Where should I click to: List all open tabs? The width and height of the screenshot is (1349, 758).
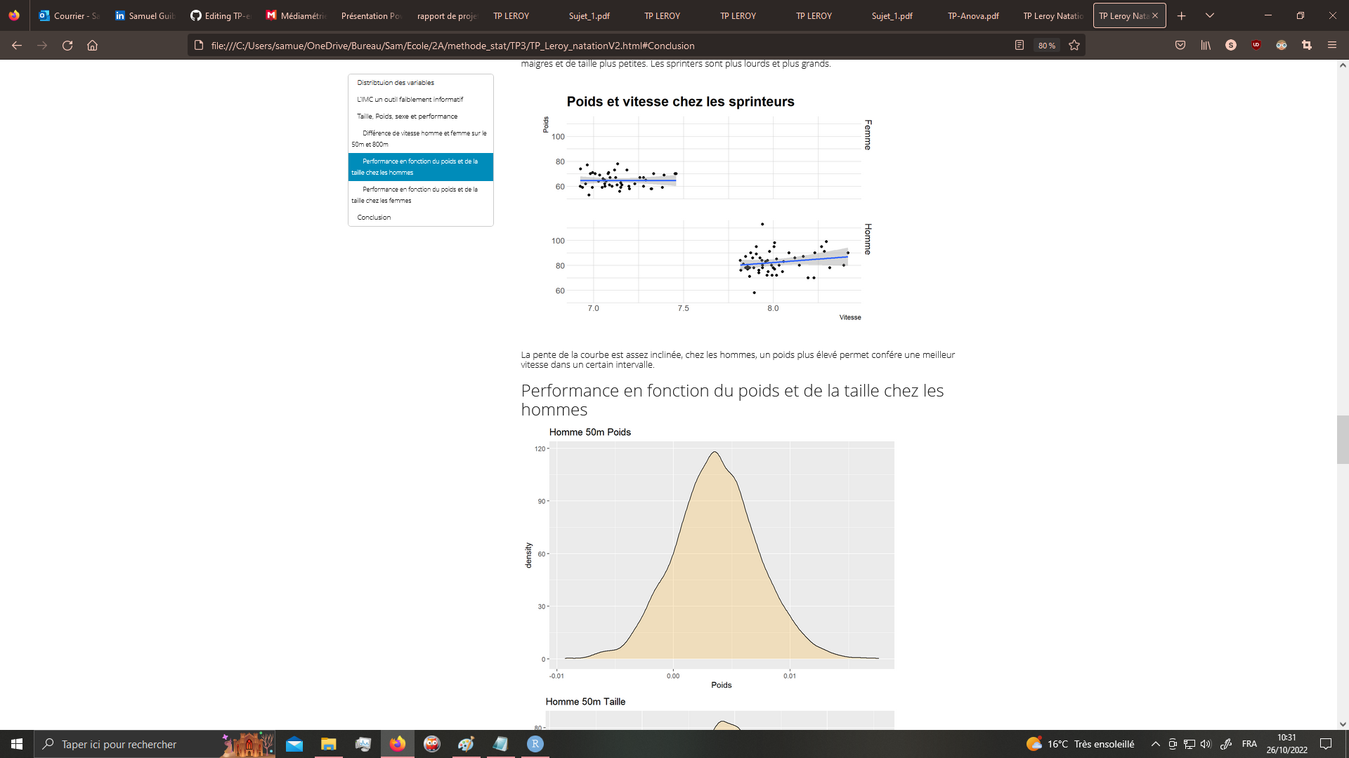(1210, 15)
